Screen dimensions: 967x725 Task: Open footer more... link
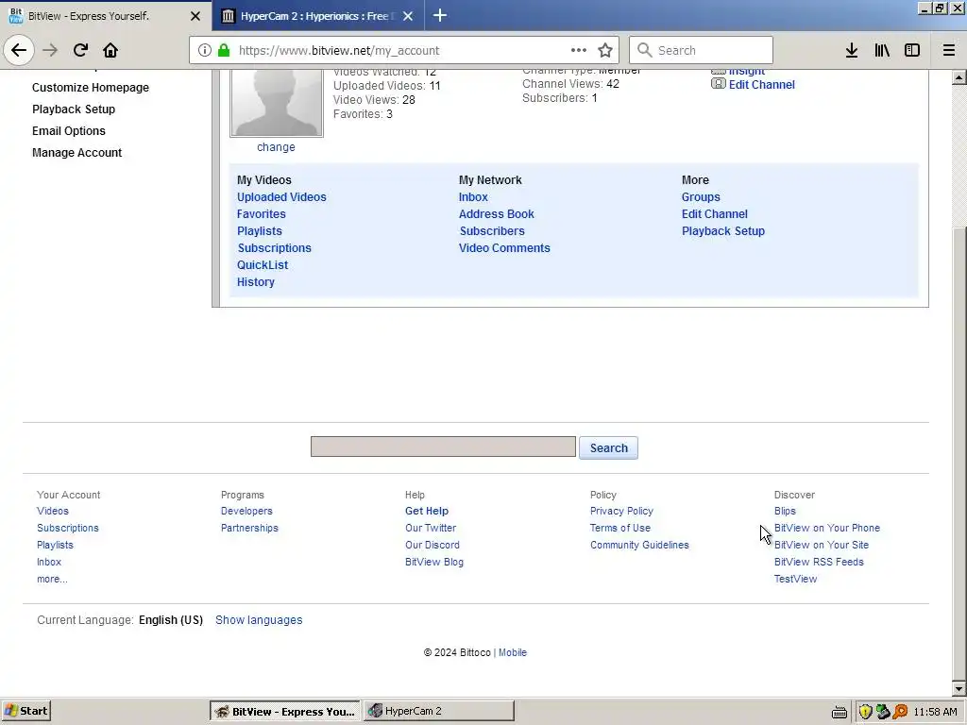53,579
